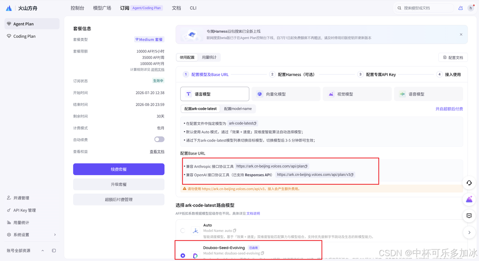
Task: Copy the ark-code-latest model name
Action: click(x=255, y=123)
